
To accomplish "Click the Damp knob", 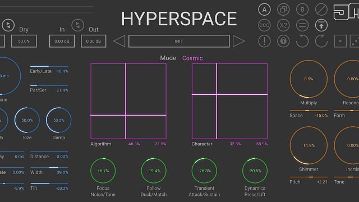I will click(x=58, y=120).
